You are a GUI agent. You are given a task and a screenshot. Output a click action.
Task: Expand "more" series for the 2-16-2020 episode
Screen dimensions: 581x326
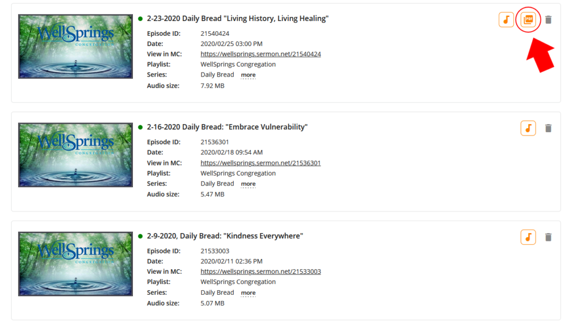pyautogui.click(x=248, y=184)
